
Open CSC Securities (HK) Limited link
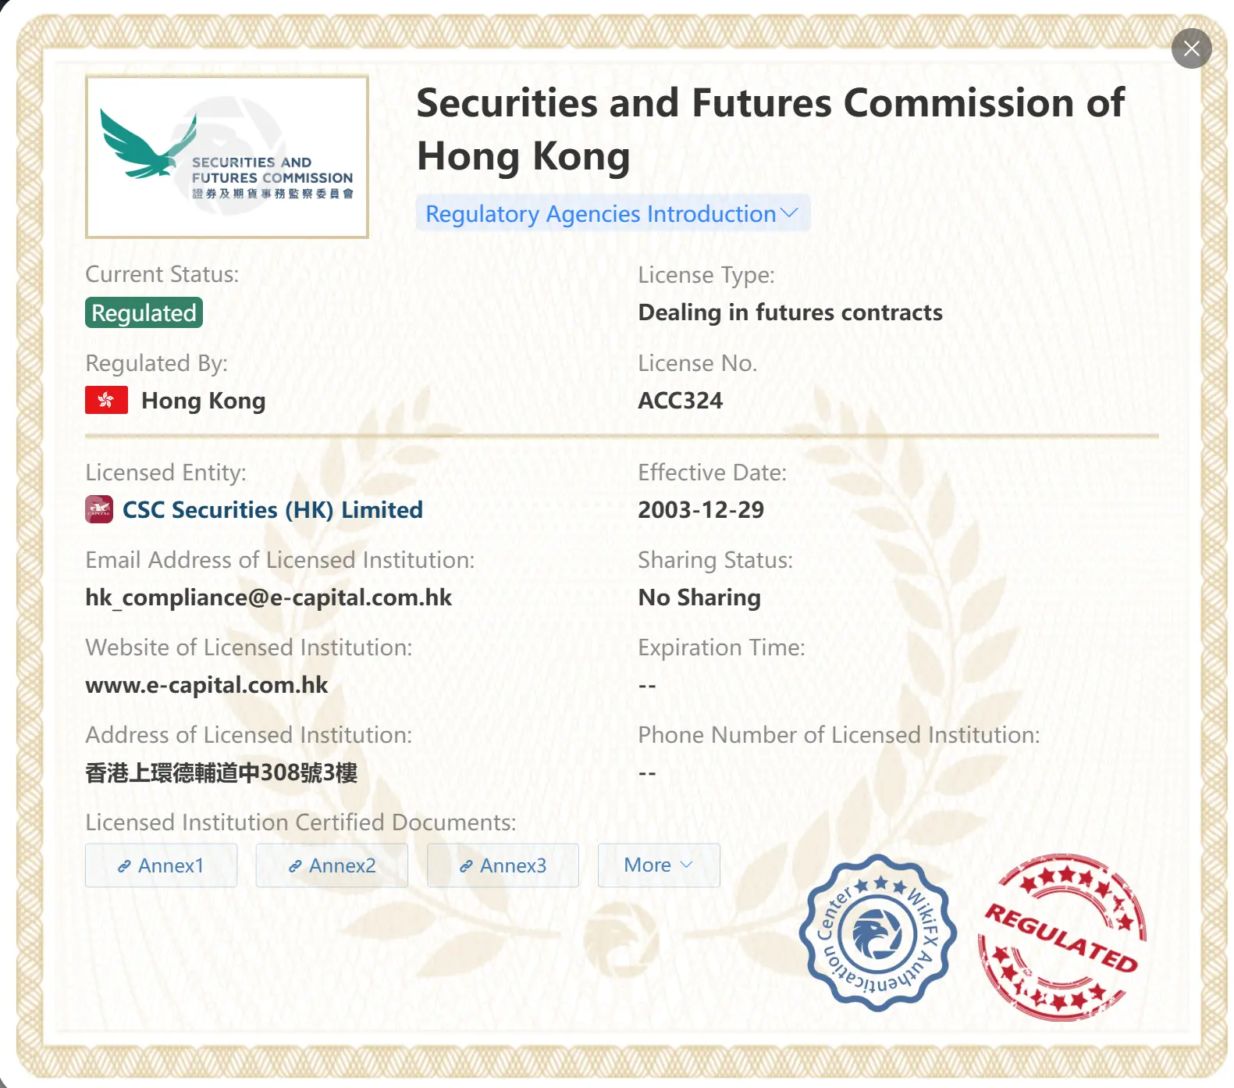coord(272,510)
